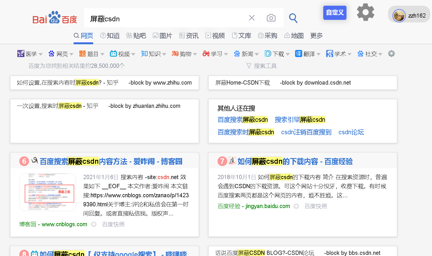This screenshot has width=432, height=256.
Task: Expand arrow beside www.cnblogs.com
Action: (94, 224)
